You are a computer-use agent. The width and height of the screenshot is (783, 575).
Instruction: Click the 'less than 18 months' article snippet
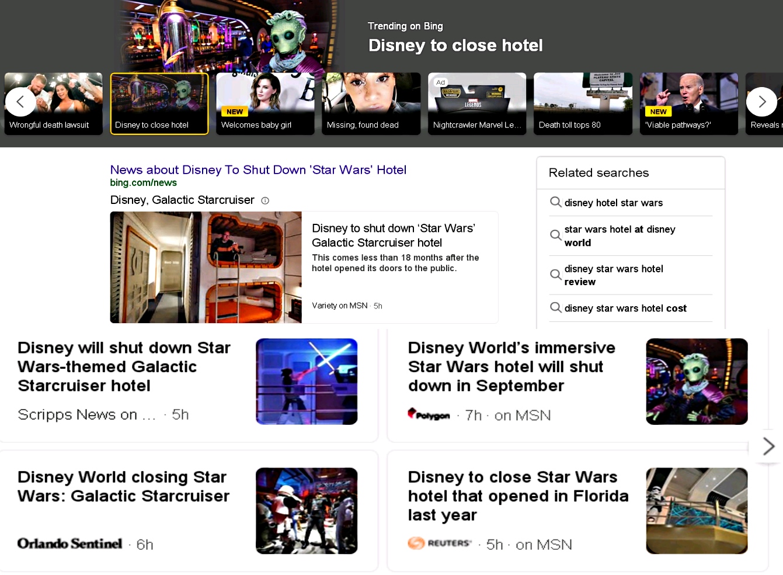[395, 263]
